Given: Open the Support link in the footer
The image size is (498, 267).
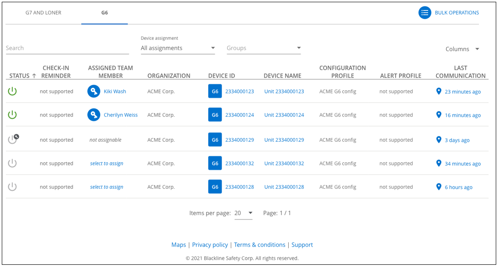Looking at the screenshot, I should (302, 245).
